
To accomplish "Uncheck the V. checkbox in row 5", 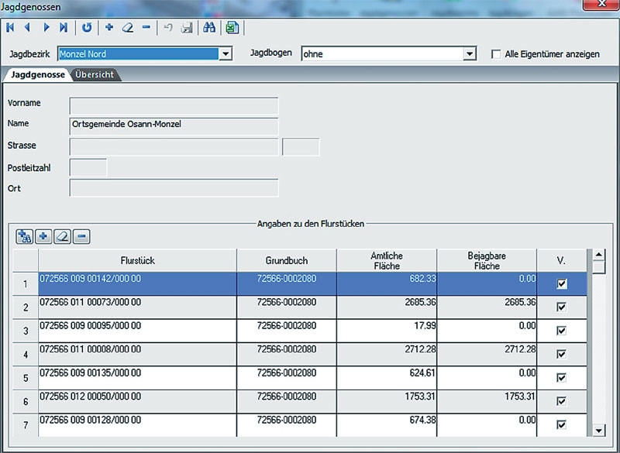I will point(561,378).
